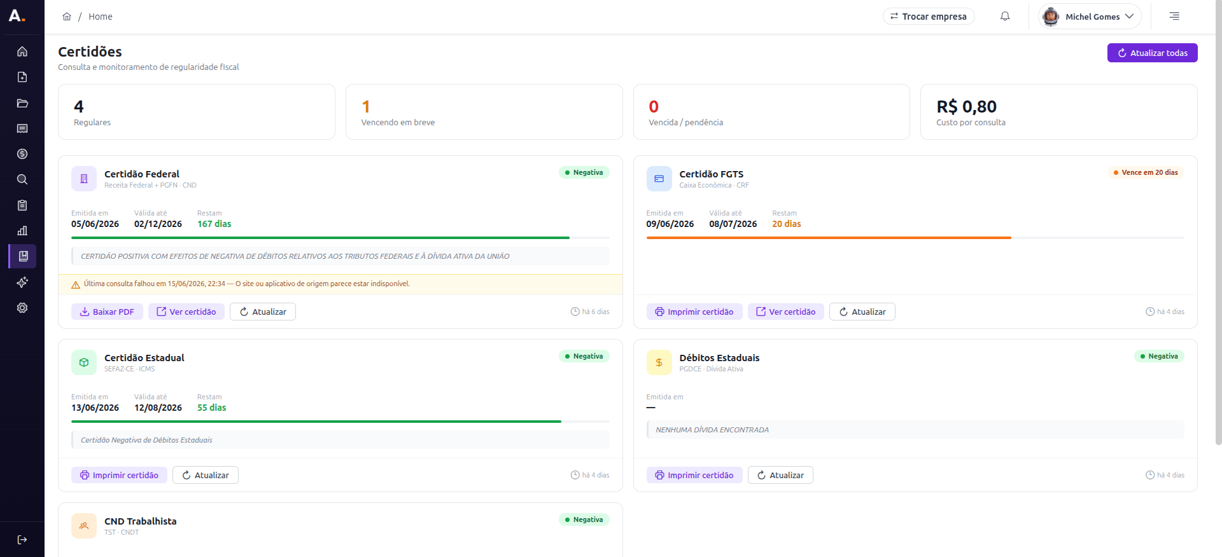Select the active Certidões sidebar item
Image resolution: width=1222 pixels, height=557 pixels.
(22, 256)
